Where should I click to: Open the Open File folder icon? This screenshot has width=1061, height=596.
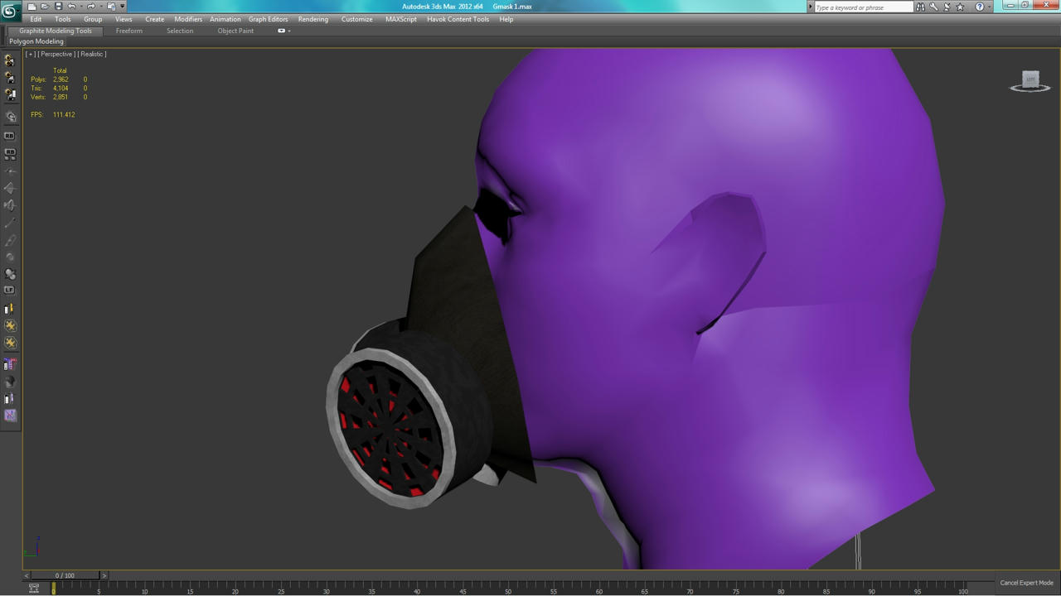[45, 6]
